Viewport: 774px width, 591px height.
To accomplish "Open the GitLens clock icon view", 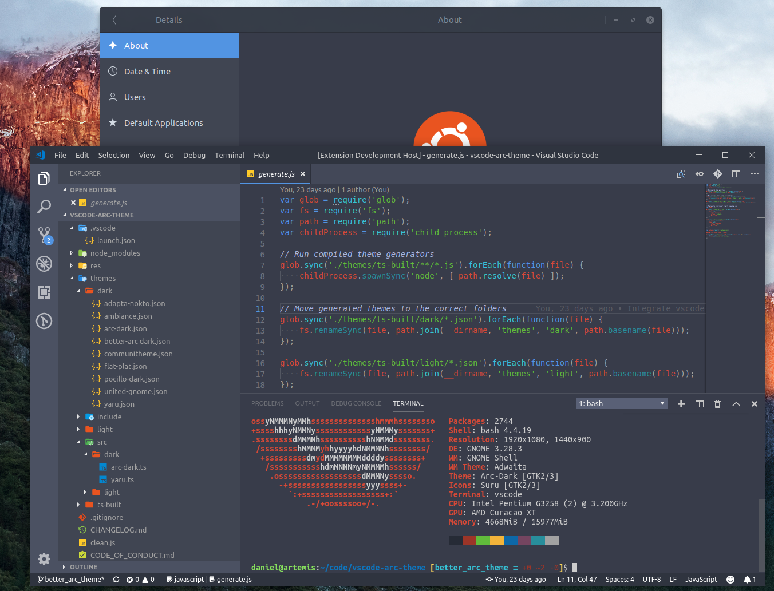I will click(44, 321).
